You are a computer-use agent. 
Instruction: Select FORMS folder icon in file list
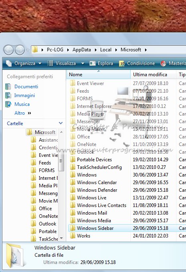click(x=73, y=99)
